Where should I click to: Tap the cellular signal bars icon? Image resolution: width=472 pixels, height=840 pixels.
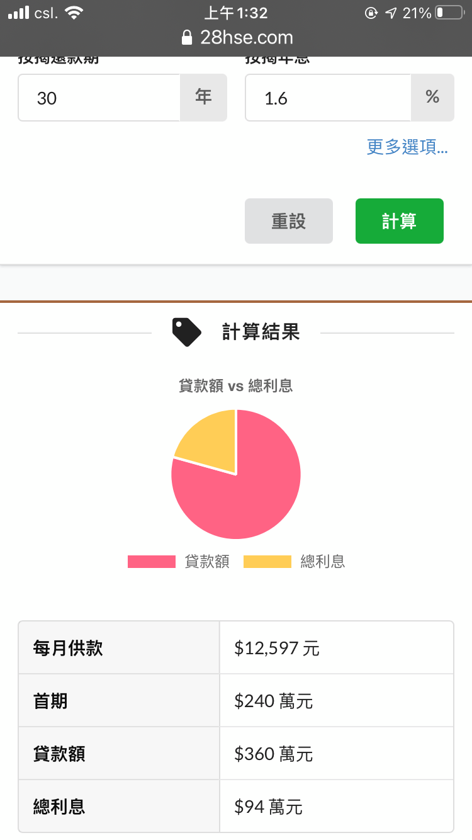pyautogui.click(x=18, y=13)
